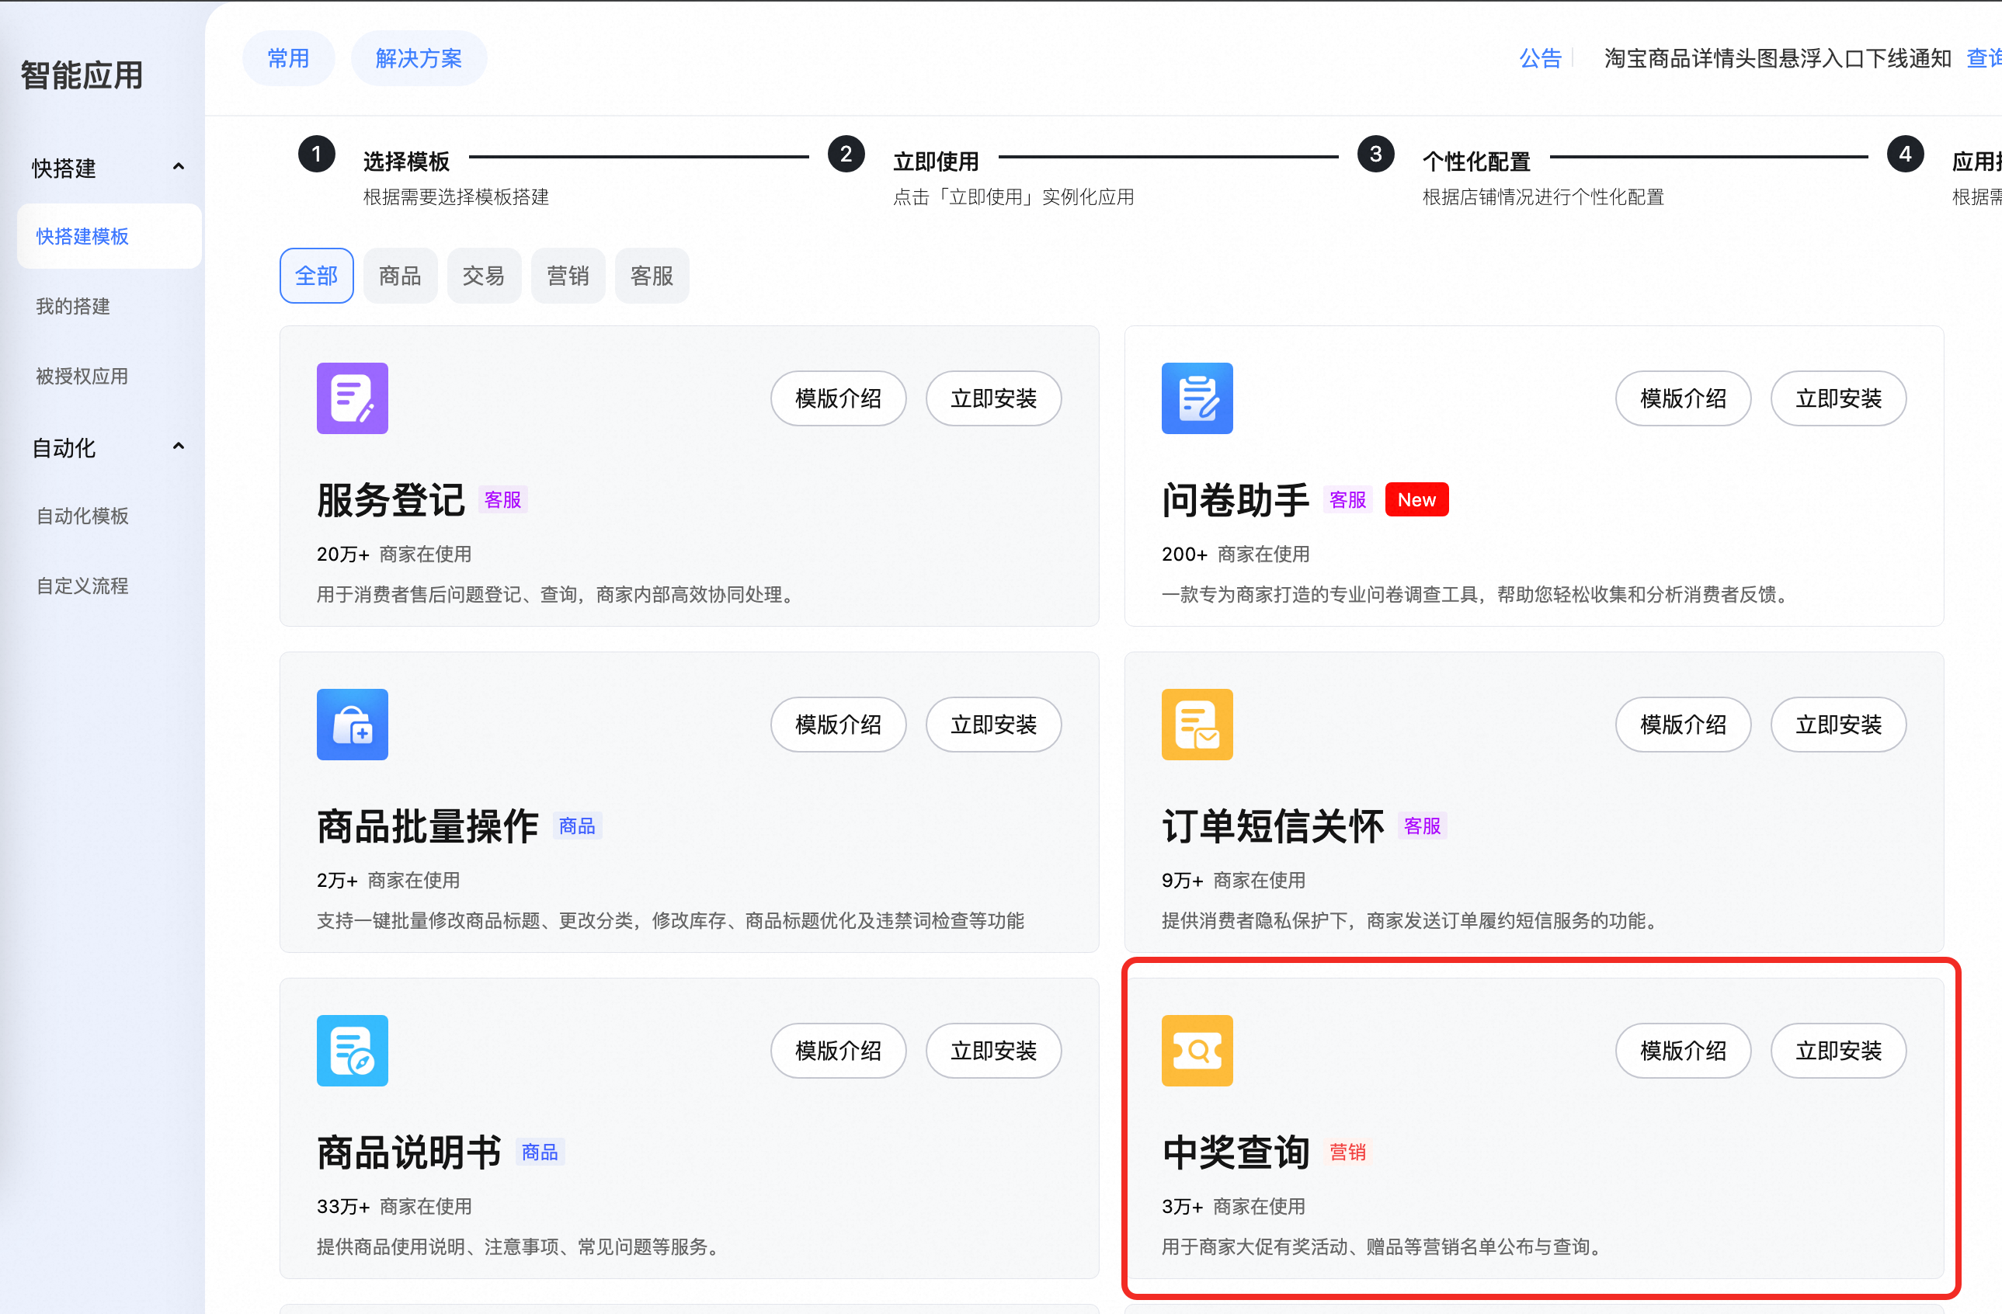Click the 商品批量操作 shopping bag icon

pos(352,725)
